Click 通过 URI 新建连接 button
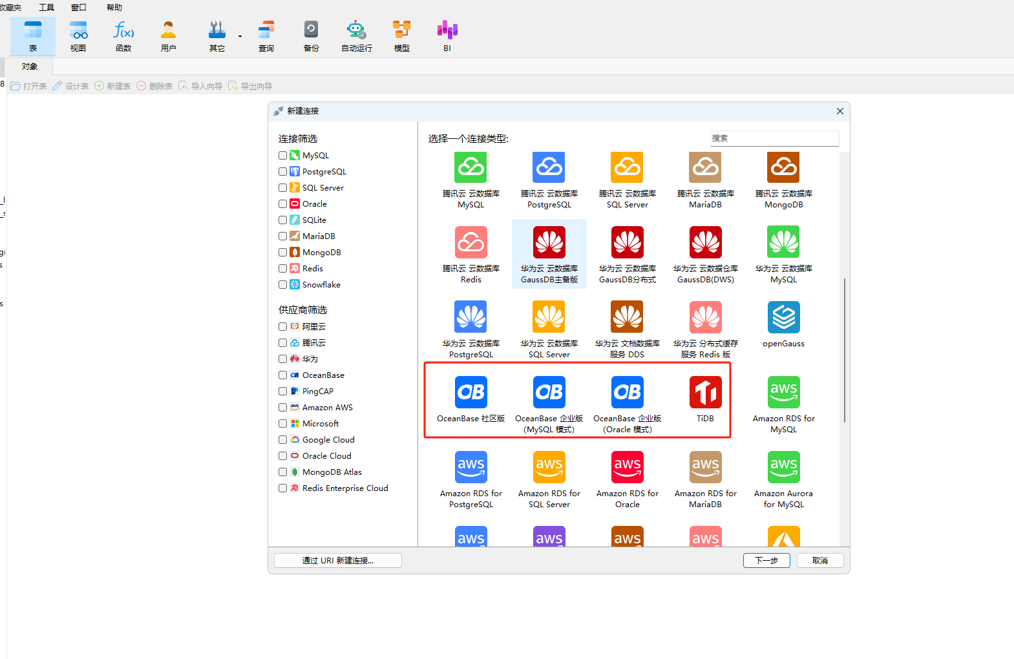This screenshot has width=1014, height=659. pos(338,560)
